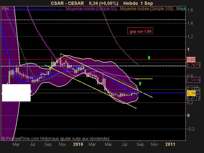Click the ProRealTime.com copyright notice
204x153 pixels.
click(55, 138)
